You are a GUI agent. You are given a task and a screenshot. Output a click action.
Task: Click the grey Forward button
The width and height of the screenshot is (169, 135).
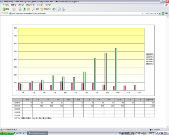(x=14, y=9)
